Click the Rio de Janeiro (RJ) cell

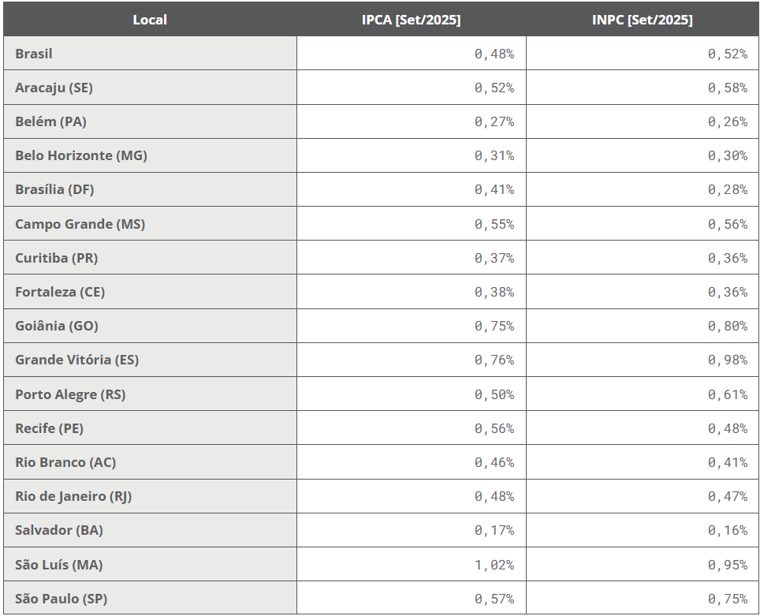pos(73,496)
